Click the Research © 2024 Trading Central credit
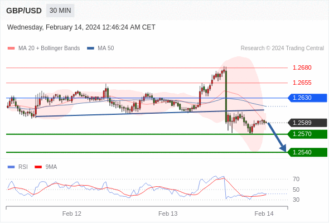This screenshot has width=329, height=223. click(x=282, y=49)
